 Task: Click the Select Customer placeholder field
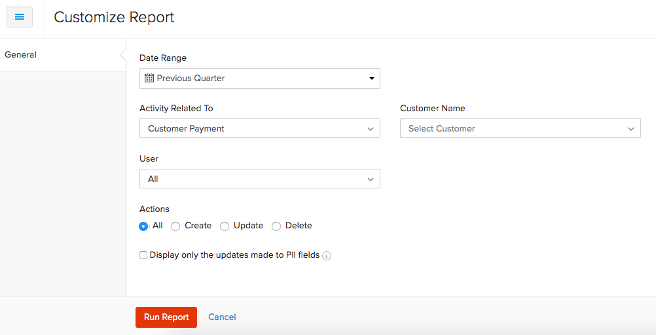click(x=442, y=129)
